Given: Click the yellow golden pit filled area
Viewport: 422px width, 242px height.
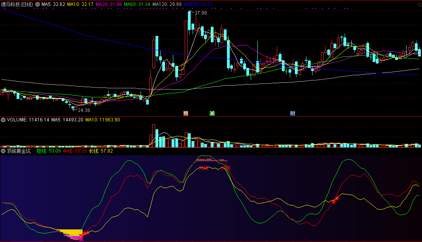Looking at the screenshot, I should (x=72, y=233).
